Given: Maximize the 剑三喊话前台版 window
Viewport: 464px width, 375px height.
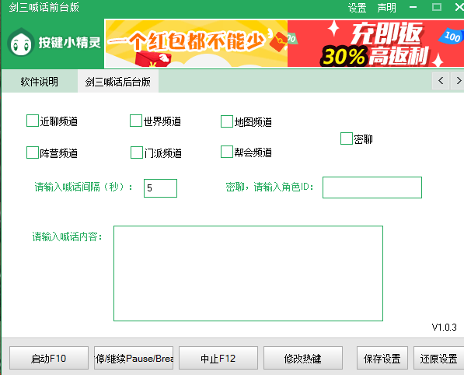Looking at the screenshot, I should coord(437,7).
